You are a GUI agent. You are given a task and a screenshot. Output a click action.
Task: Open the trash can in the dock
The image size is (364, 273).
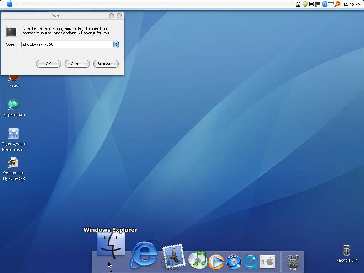click(x=293, y=262)
